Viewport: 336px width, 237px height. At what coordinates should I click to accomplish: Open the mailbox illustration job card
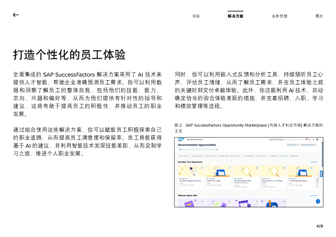click(x=273, y=203)
